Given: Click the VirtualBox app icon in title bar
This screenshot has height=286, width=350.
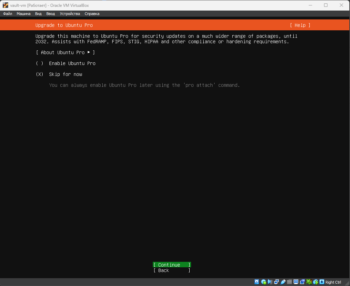Looking at the screenshot, I should pos(5,5).
